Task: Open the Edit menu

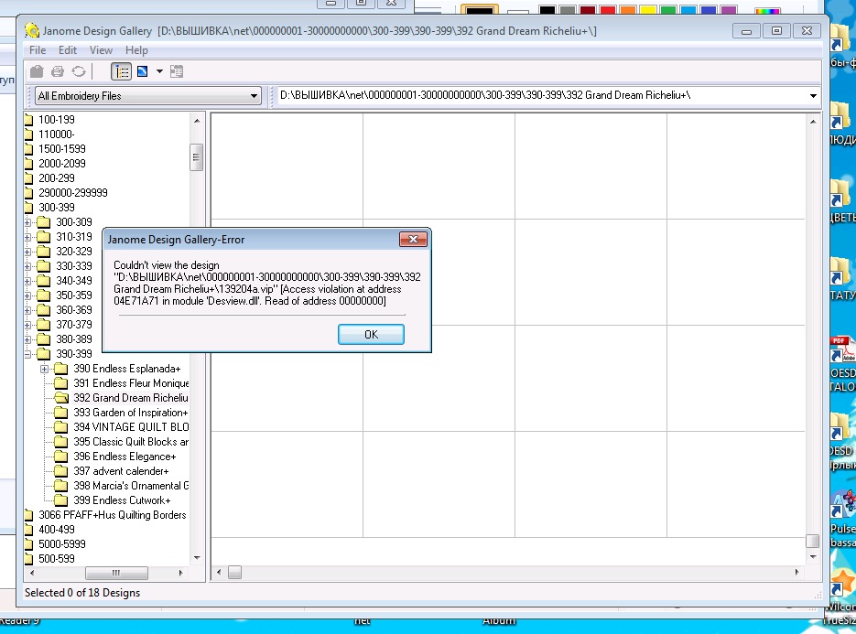Action: tap(68, 50)
